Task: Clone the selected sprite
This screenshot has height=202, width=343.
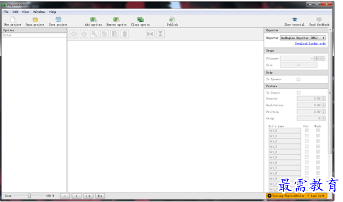Action: point(140,21)
